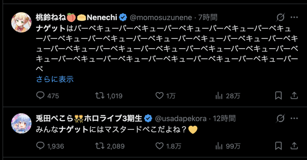Like the Nenechi tweet
Viewport: 307px width, 160px height.
159,96
